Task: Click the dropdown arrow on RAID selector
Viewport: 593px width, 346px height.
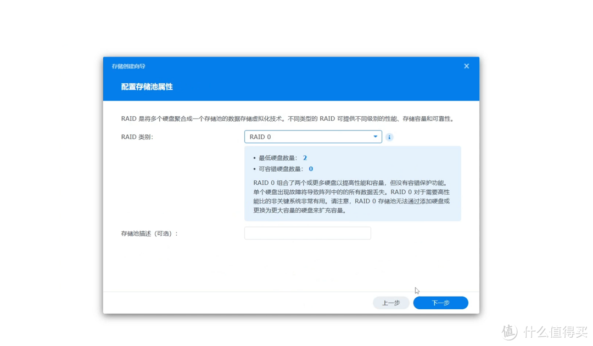Action: coord(376,137)
